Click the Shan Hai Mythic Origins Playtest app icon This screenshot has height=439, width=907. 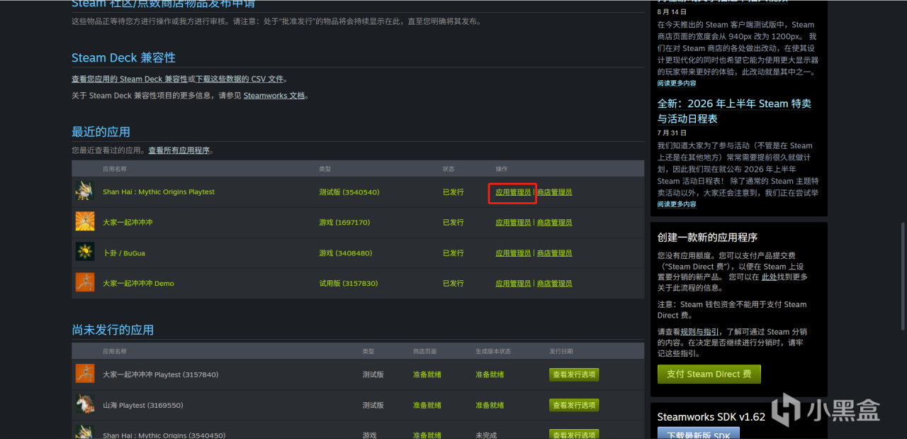pyautogui.click(x=85, y=191)
